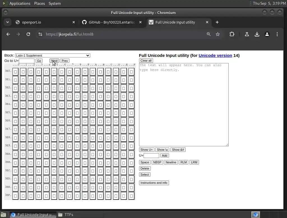Viewport: 287px width, 218px height.
Task: Open the Block dropdown showing Latin-1 Supplement
Action: click(52, 55)
